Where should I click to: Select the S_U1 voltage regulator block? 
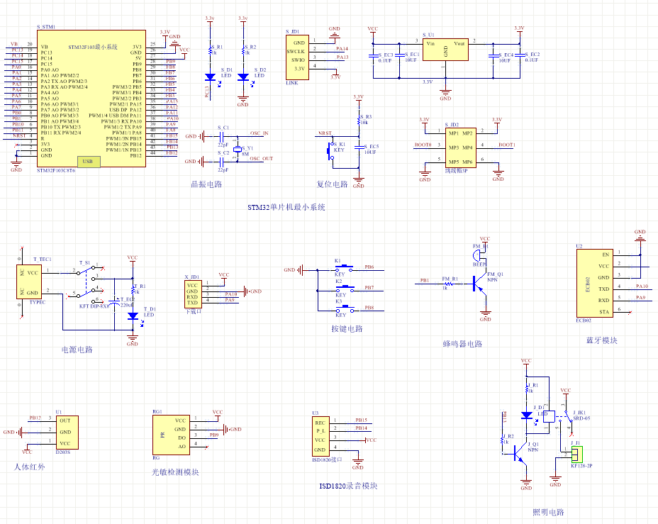[445, 49]
